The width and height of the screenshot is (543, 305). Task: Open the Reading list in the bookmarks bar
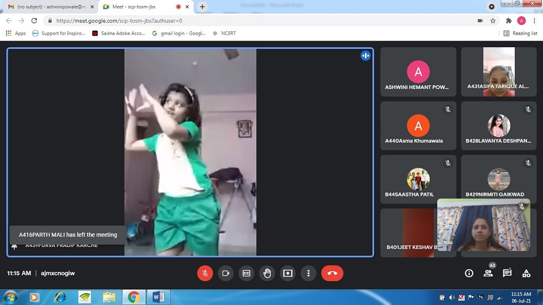520,33
